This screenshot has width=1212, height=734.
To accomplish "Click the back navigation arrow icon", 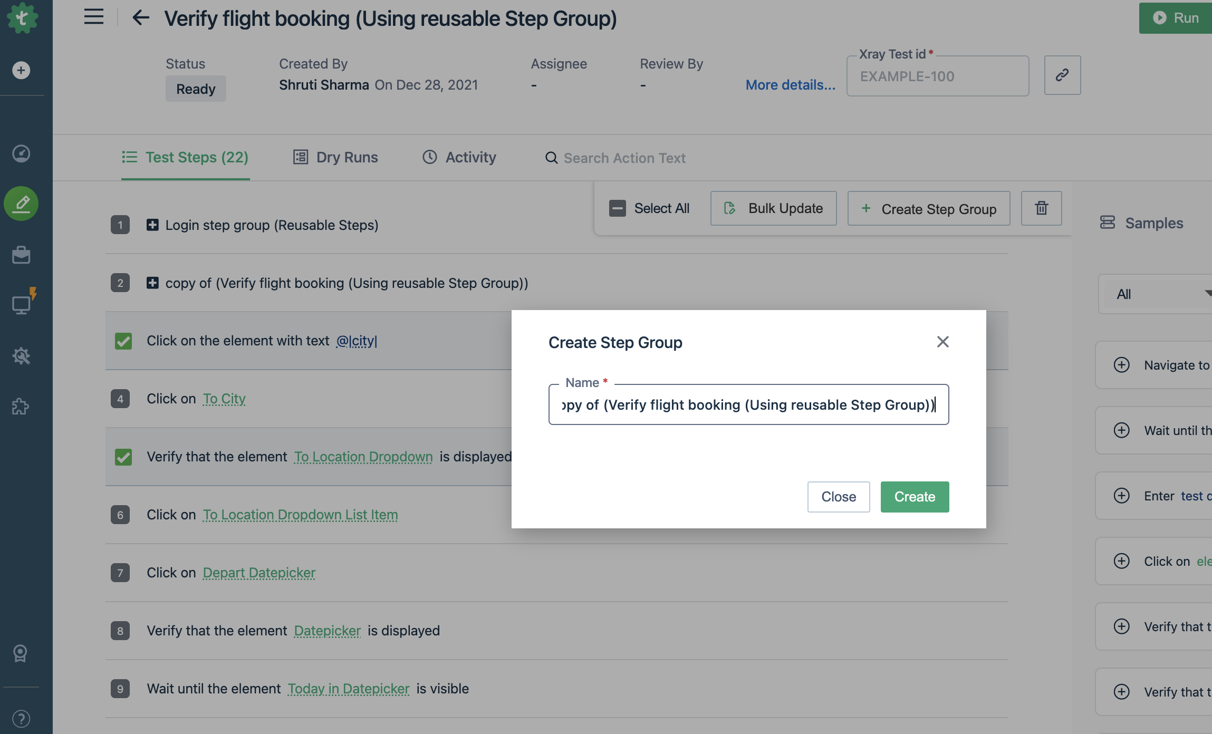I will (x=140, y=17).
